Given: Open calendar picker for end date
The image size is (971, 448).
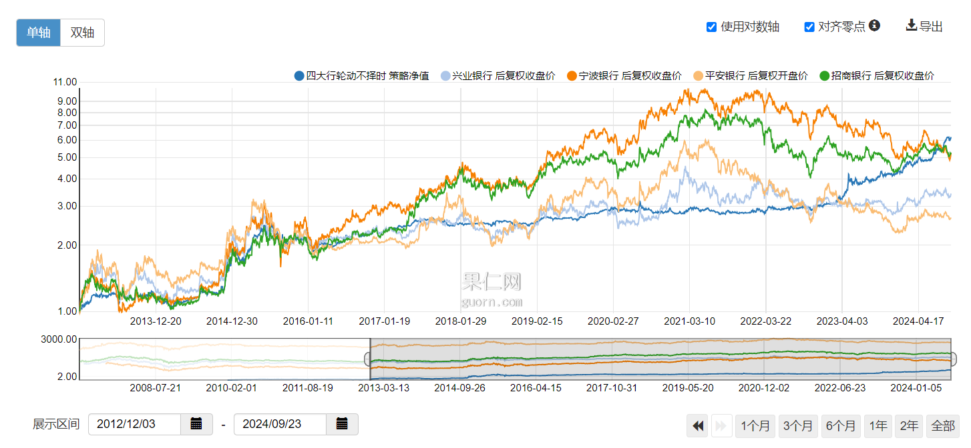Looking at the screenshot, I should (342, 424).
